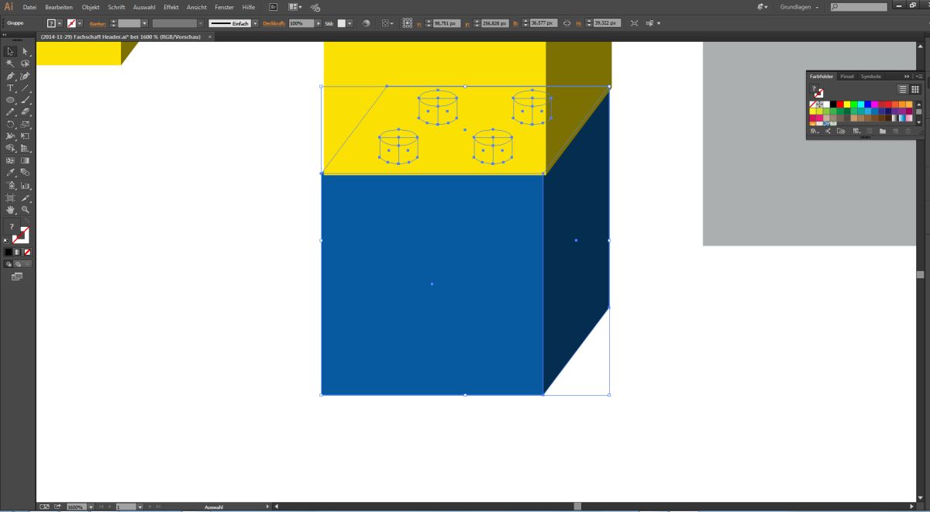
Task: Open the Objekt menu
Action: (x=91, y=7)
